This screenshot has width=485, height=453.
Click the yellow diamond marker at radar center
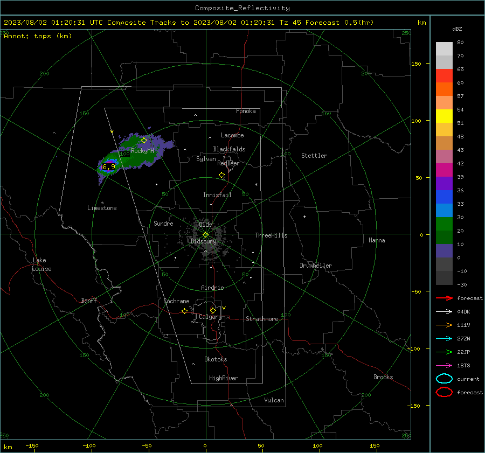(x=205, y=235)
